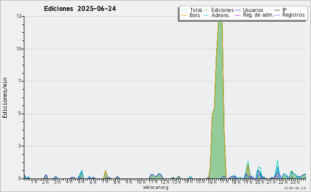
Task: Click the y-axis value '0'
Action: 20,179
